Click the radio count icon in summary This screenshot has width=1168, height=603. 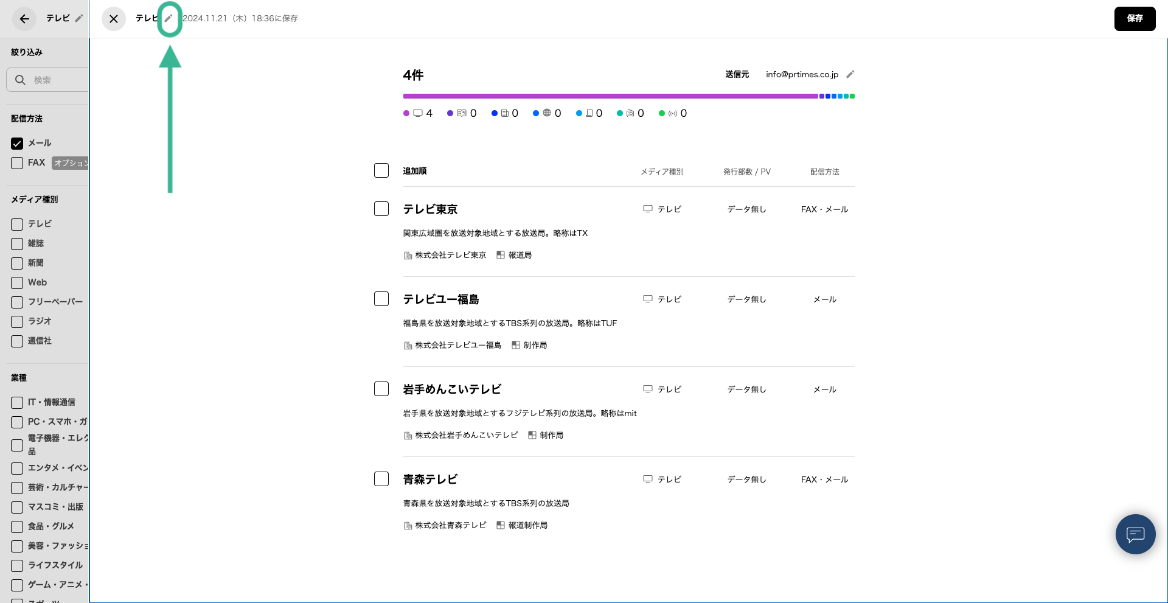click(630, 113)
